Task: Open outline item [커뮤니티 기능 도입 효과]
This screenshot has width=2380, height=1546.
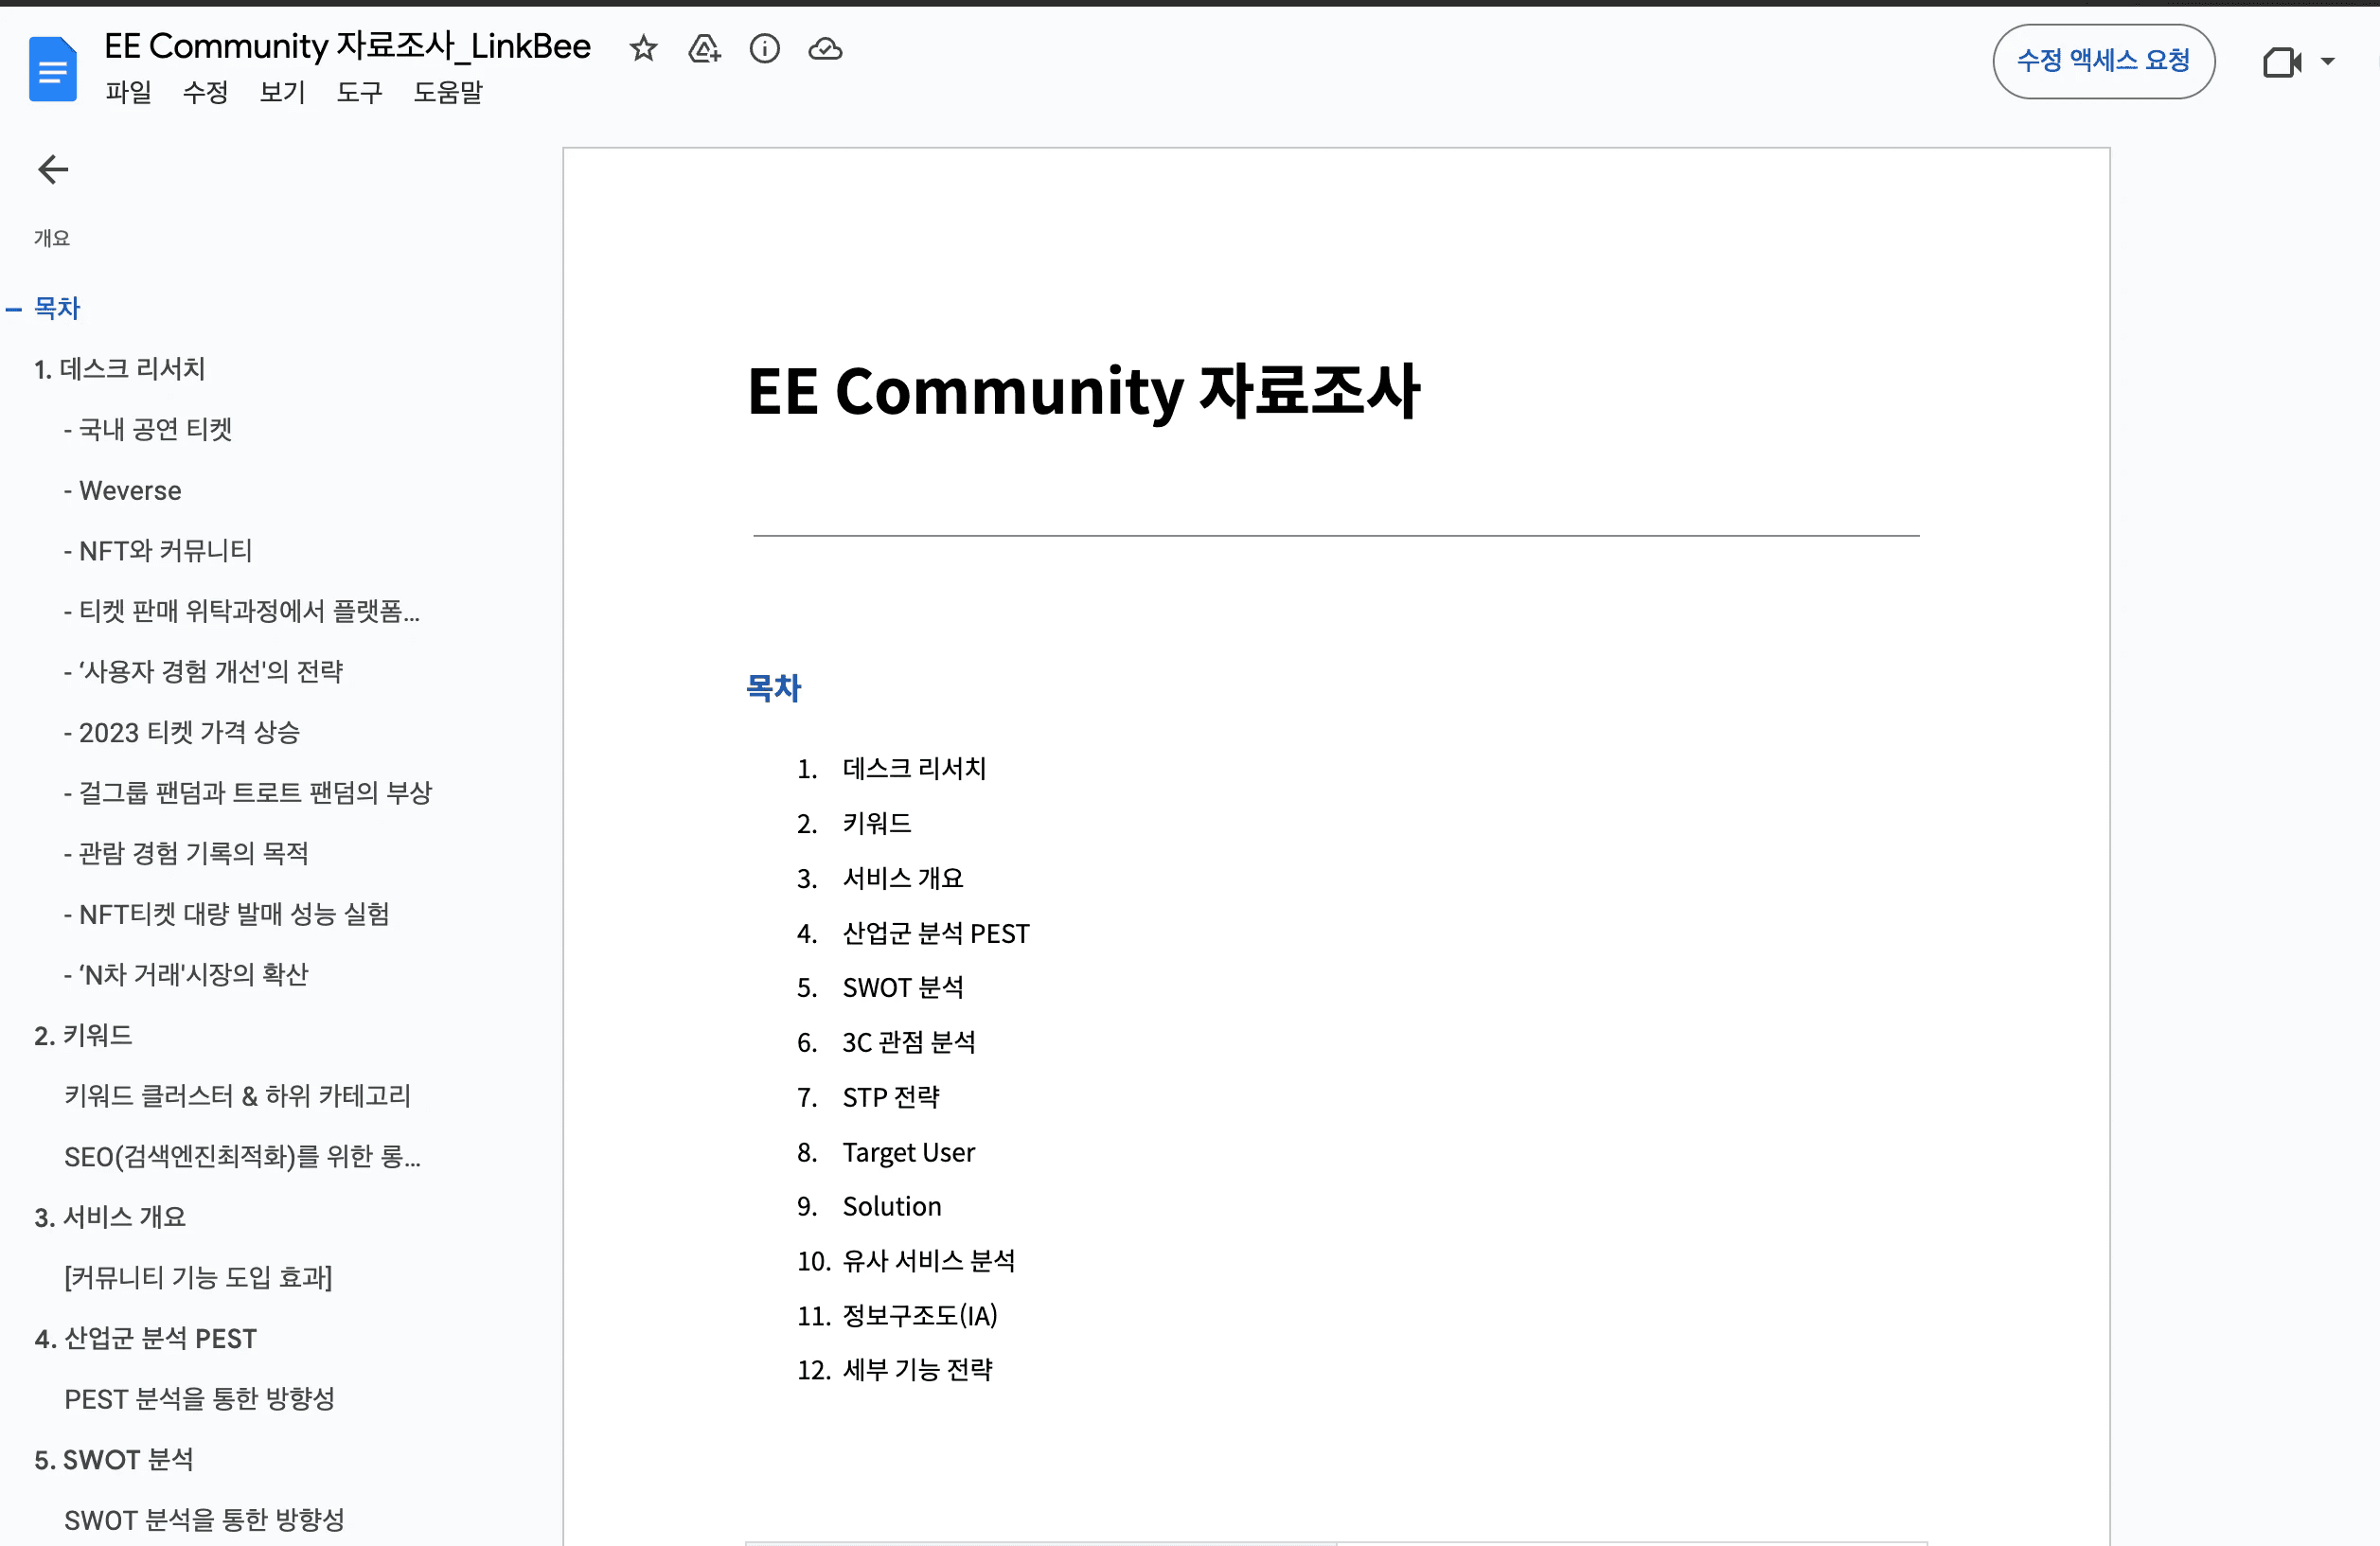Action: click(x=198, y=1277)
